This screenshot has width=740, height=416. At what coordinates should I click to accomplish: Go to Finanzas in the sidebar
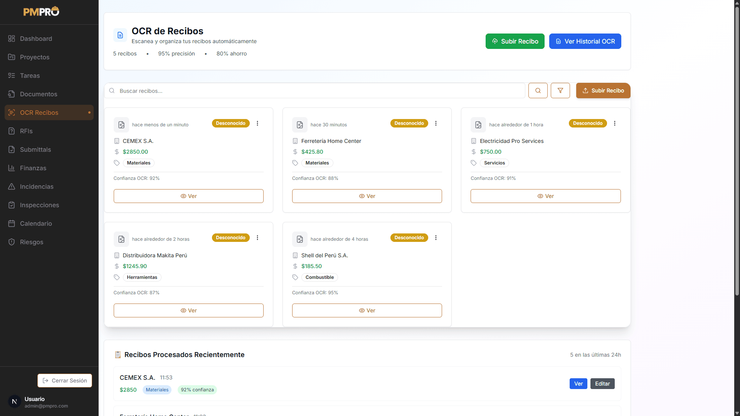click(x=33, y=168)
